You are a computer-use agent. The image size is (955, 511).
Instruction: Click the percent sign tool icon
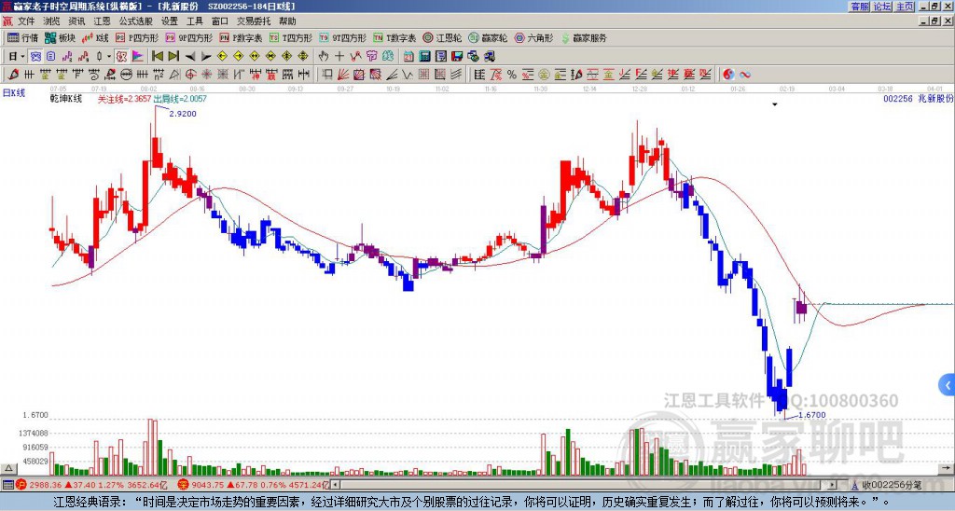(x=512, y=75)
